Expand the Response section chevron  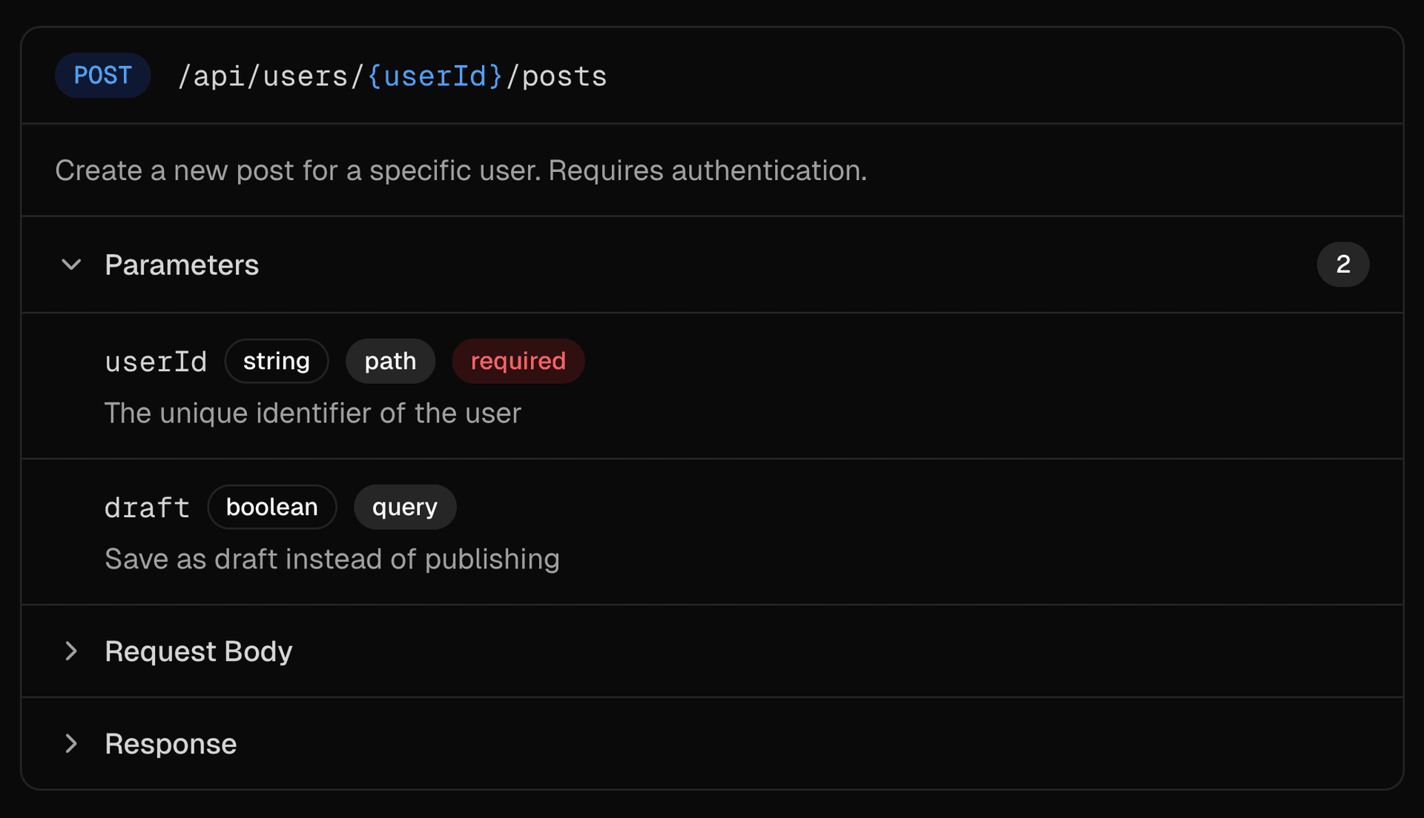(x=71, y=744)
